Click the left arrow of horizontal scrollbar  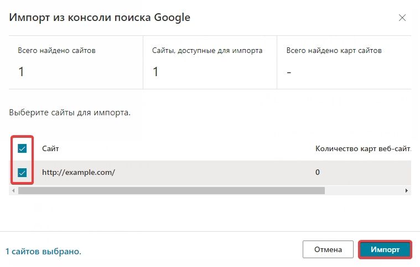pyautogui.click(x=13, y=191)
